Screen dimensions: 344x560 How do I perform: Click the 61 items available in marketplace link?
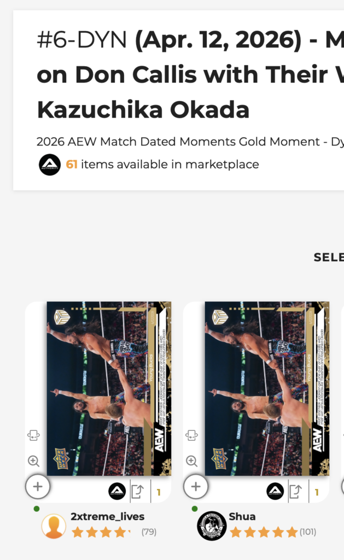pos(162,164)
